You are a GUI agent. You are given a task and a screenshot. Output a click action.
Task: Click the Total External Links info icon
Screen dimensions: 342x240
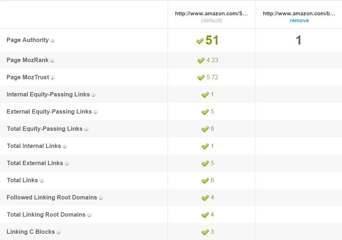67,163
